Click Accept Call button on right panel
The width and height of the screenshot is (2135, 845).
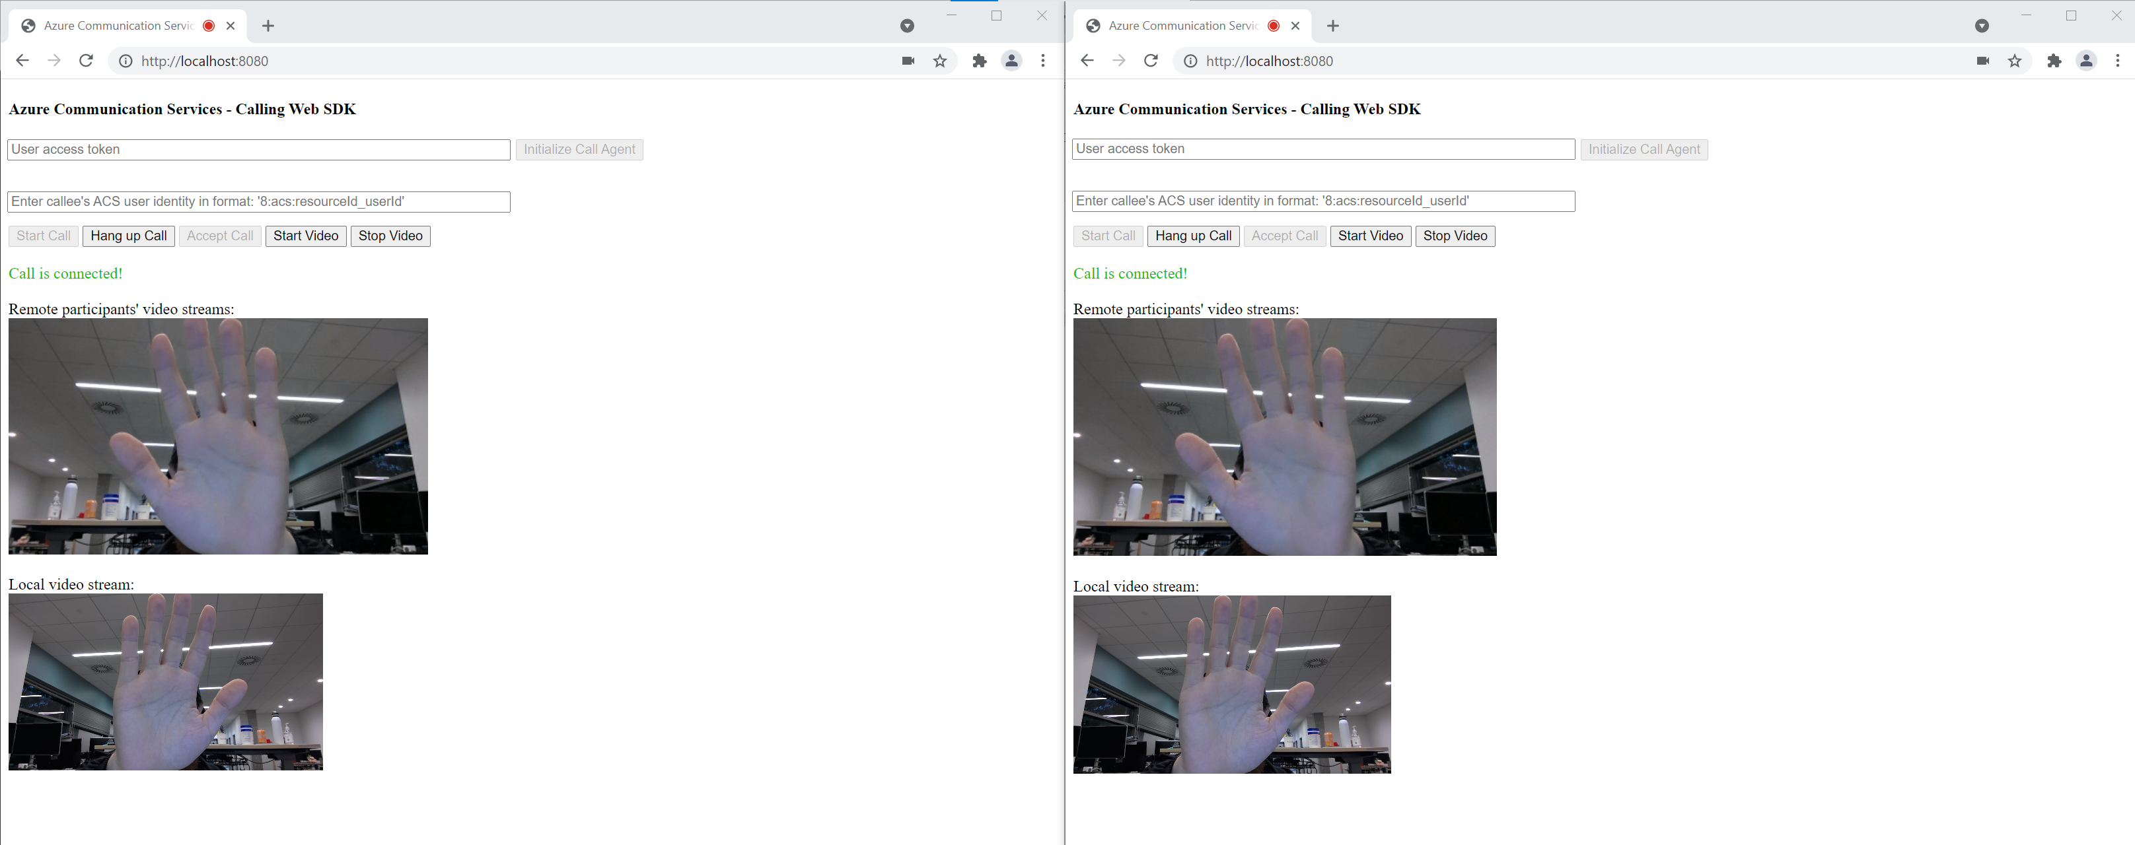(x=1282, y=236)
